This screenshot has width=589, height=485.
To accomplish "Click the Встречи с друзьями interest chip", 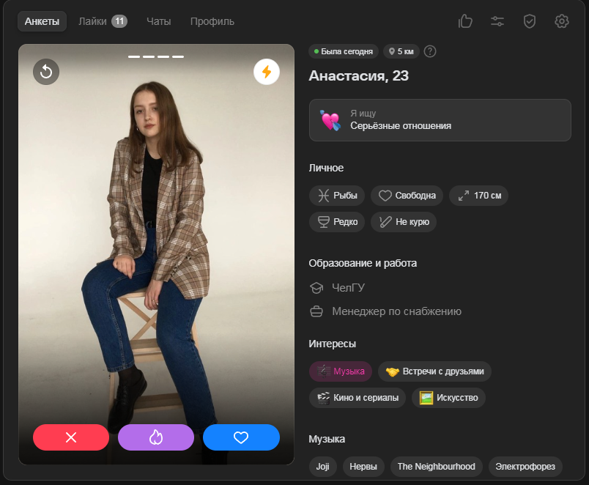I will coord(434,371).
